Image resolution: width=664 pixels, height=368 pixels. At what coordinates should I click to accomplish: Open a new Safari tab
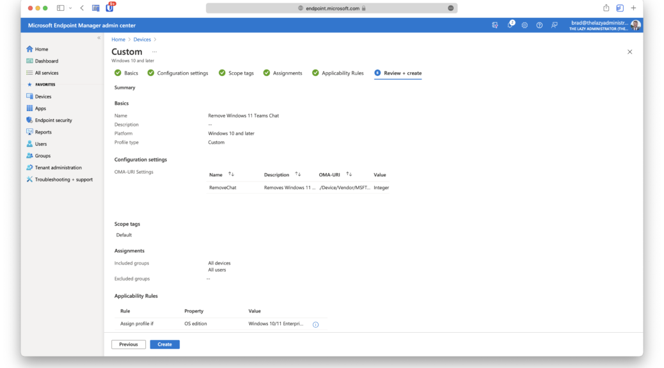(x=633, y=8)
